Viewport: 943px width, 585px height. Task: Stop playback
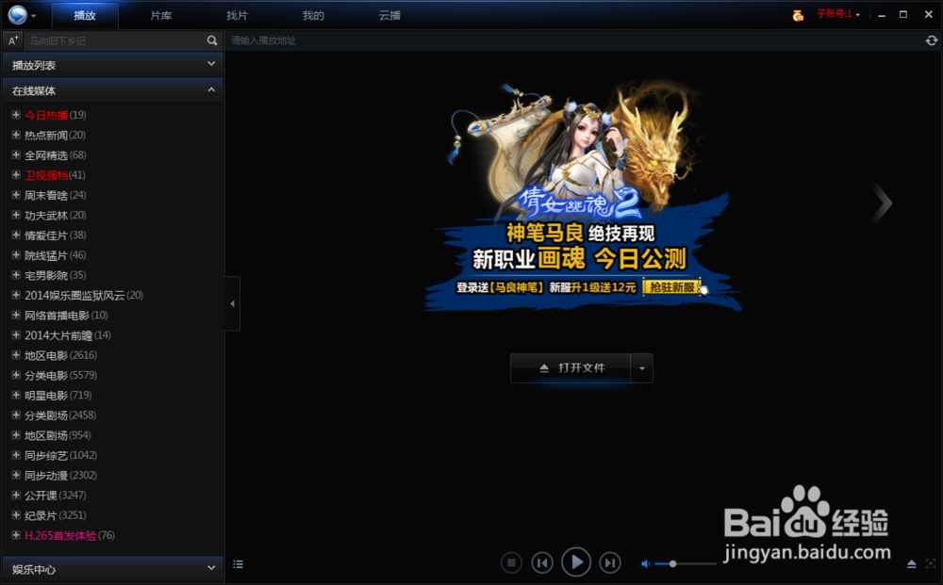(x=511, y=562)
